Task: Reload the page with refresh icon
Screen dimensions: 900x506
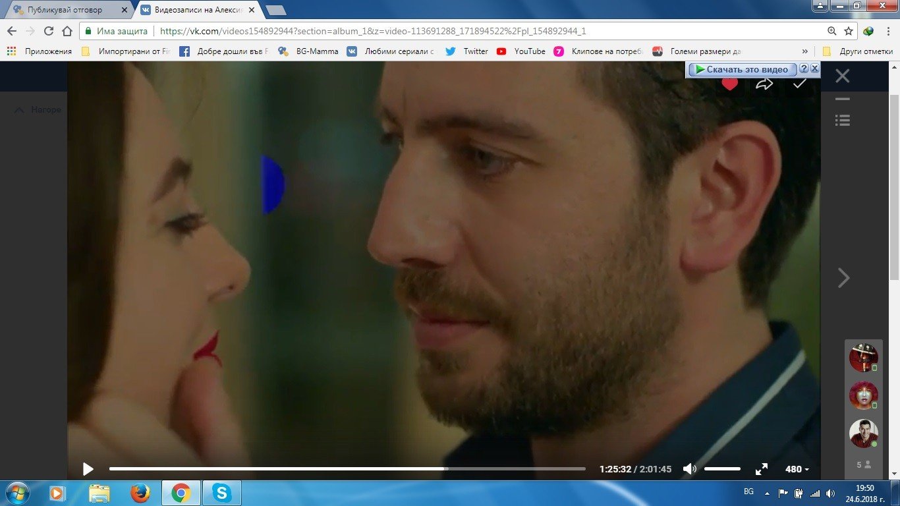Action: (49, 31)
